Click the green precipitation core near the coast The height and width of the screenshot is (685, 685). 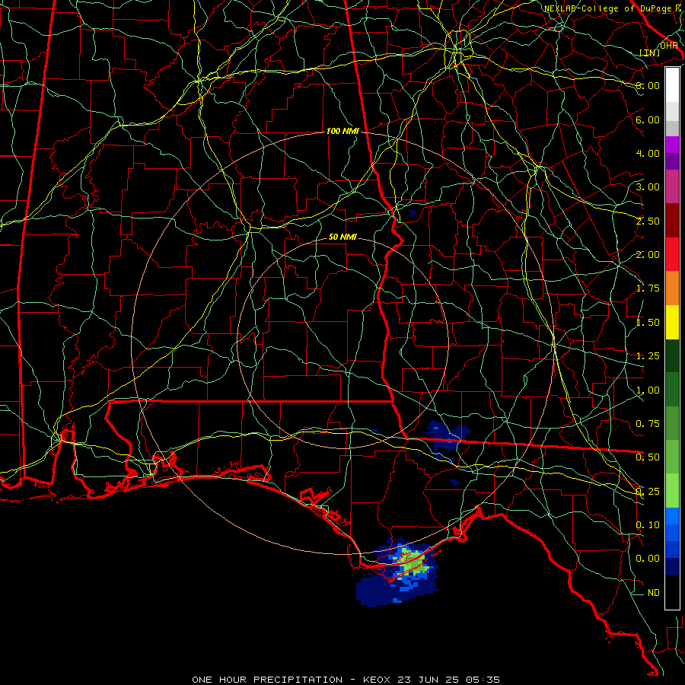click(x=411, y=562)
